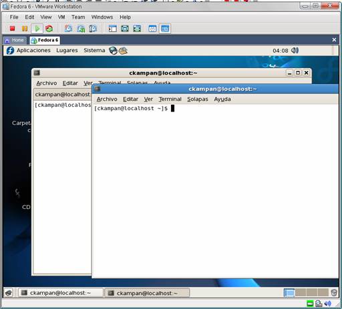Click the green Power On play icon

point(37,29)
